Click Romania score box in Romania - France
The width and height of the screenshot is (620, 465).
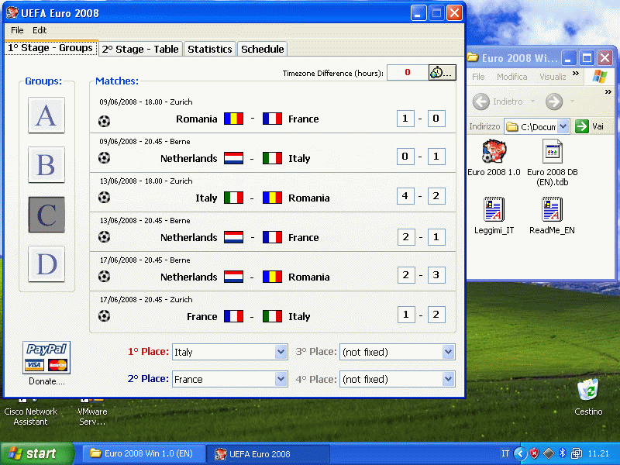pos(405,119)
